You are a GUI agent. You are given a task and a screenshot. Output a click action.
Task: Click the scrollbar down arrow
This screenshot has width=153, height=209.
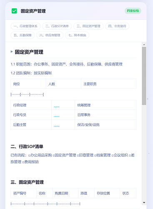[x=144, y=203]
